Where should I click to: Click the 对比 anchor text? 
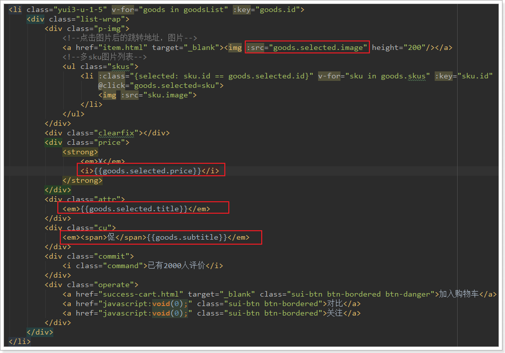click(x=335, y=304)
